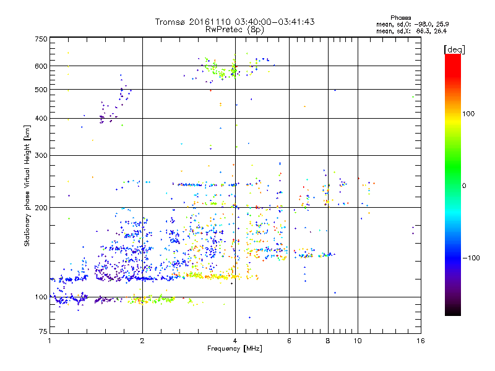The image size is (495, 371).
Task: Select the 'mean, sd,X: 86.3, 26.4' line
Action: pyautogui.click(x=411, y=31)
